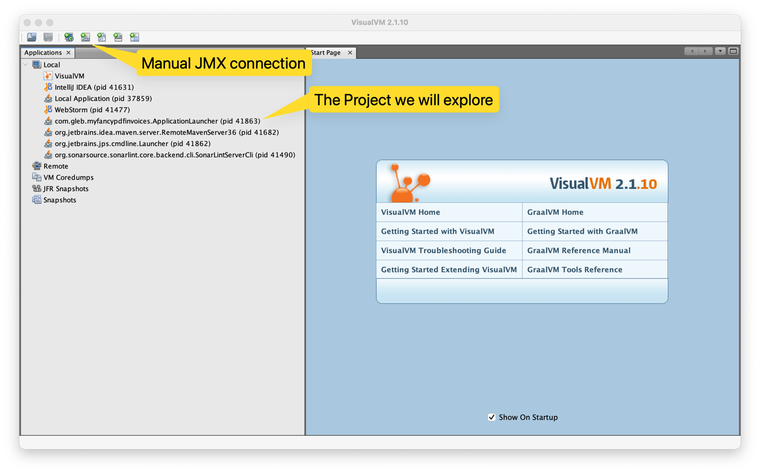Screen dimensions: 760x473
Task: Collapse the Local applications node
Action: pos(25,64)
